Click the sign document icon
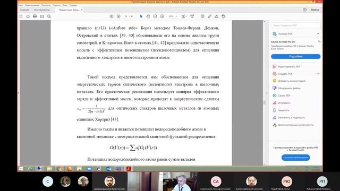Screen dimensions: 340x191 216,16
